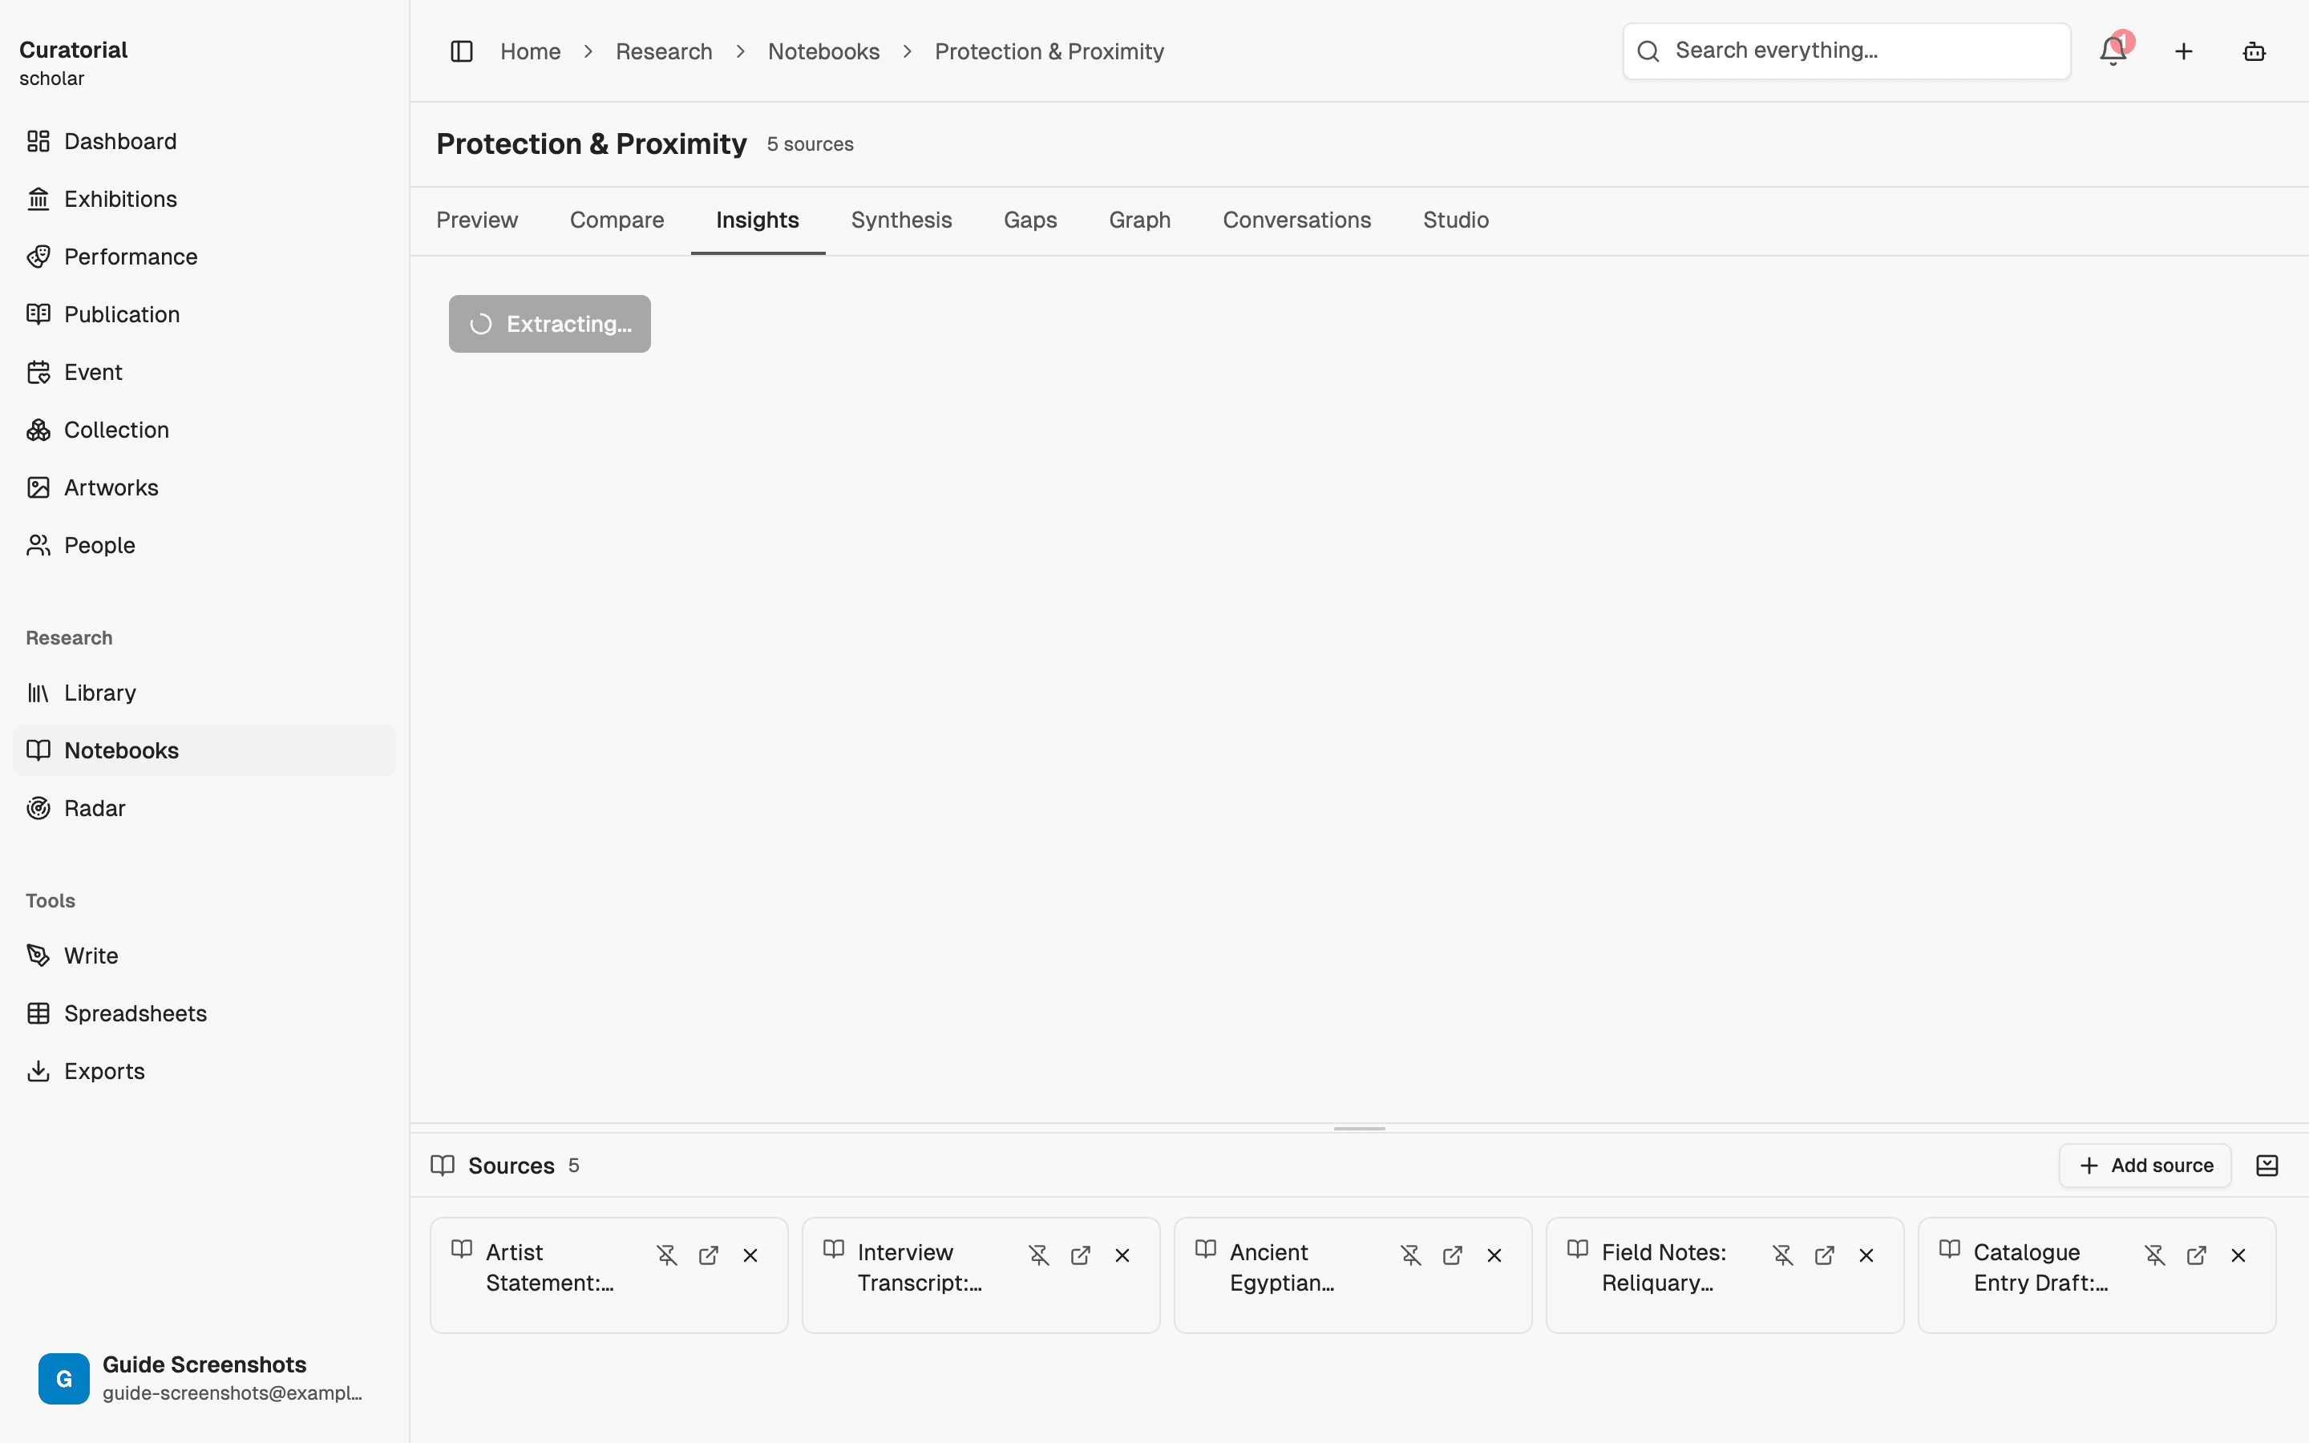Remove the Ancient Egyptian source
2309x1443 pixels.
pyautogui.click(x=1495, y=1255)
